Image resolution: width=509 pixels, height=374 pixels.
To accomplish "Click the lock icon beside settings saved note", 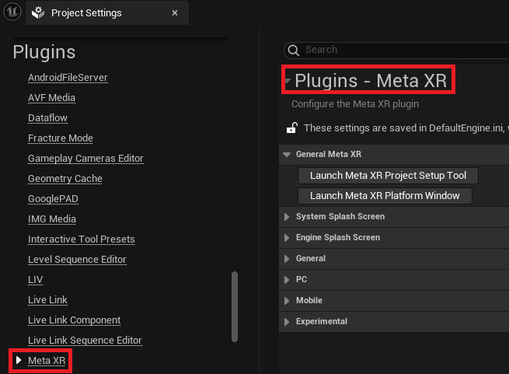I will [292, 128].
